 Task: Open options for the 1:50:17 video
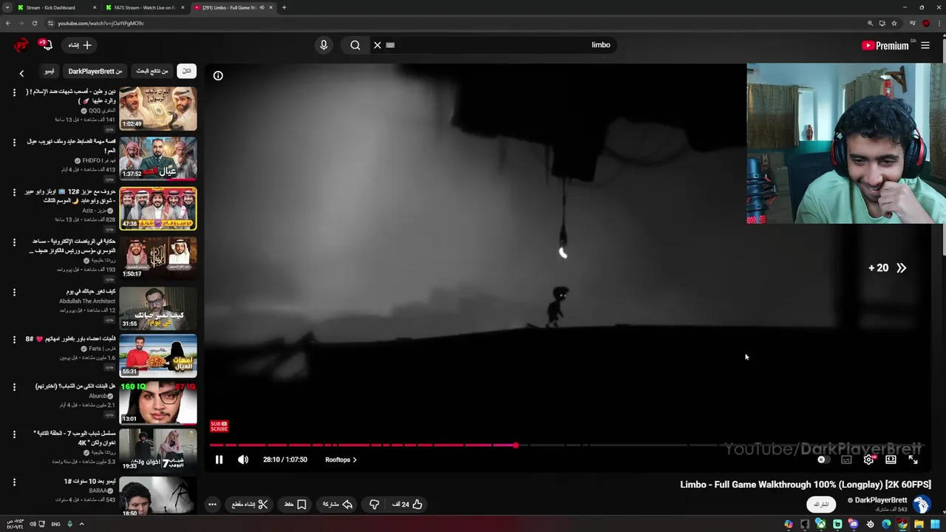pos(14,242)
